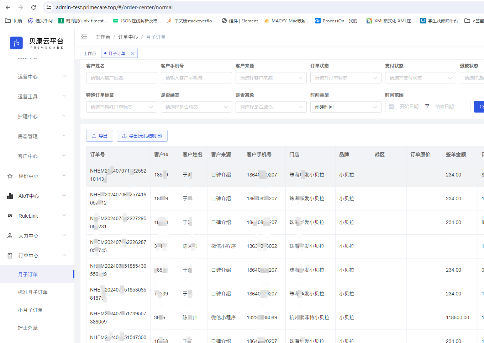Open 小月子订单 in the sidebar
The image size is (484, 343).
[x=37, y=310]
